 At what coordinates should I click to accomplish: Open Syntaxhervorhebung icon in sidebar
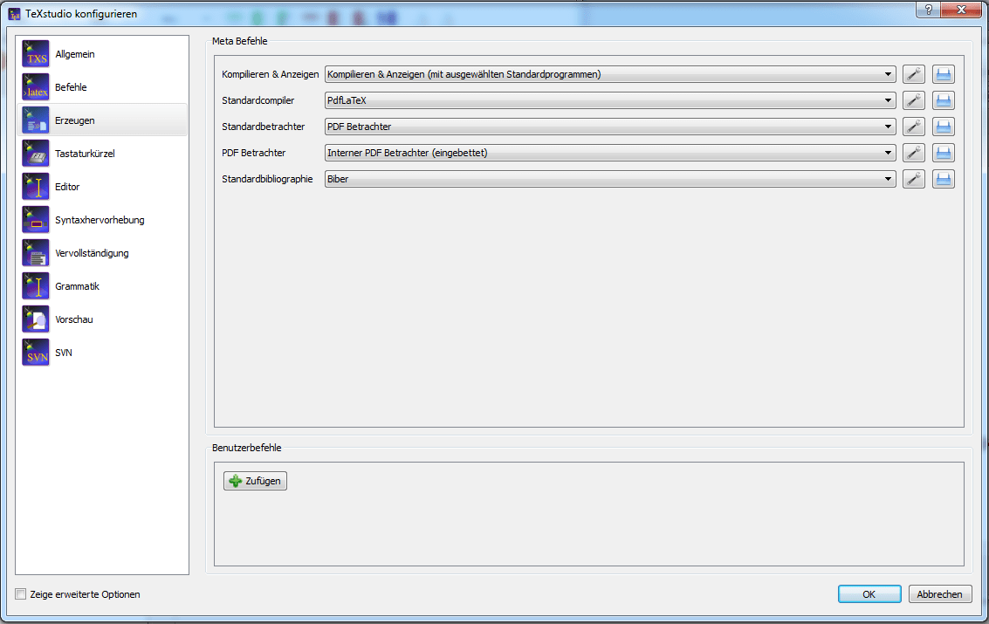pos(35,220)
